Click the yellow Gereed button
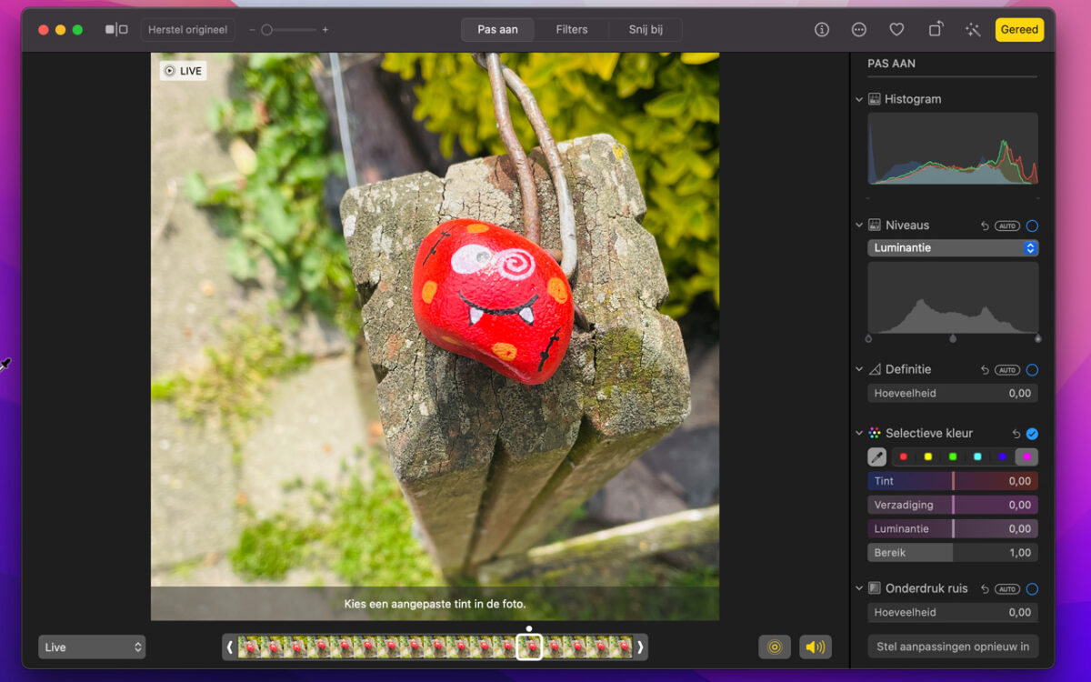The height and width of the screenshot is (682, 1091). (1019, 30)
